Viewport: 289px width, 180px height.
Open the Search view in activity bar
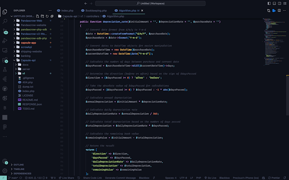click(x=5, y=21)
